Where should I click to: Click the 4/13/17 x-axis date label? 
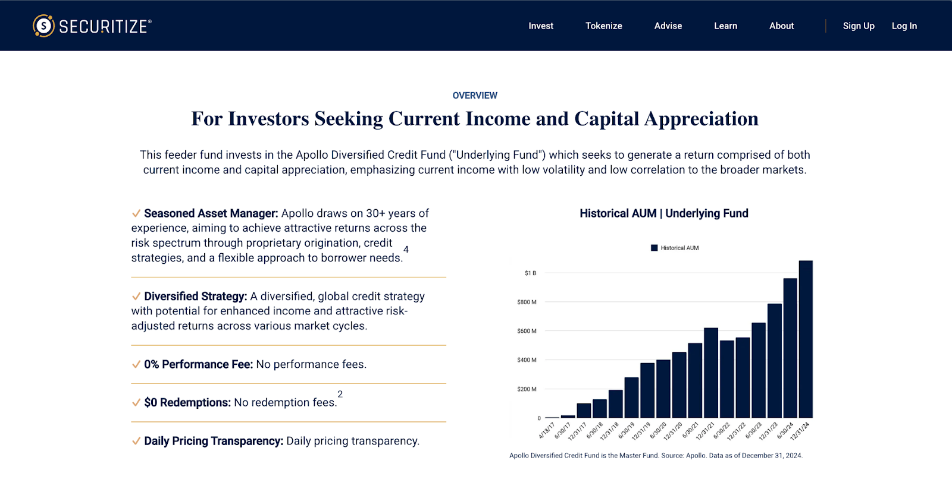547,430
